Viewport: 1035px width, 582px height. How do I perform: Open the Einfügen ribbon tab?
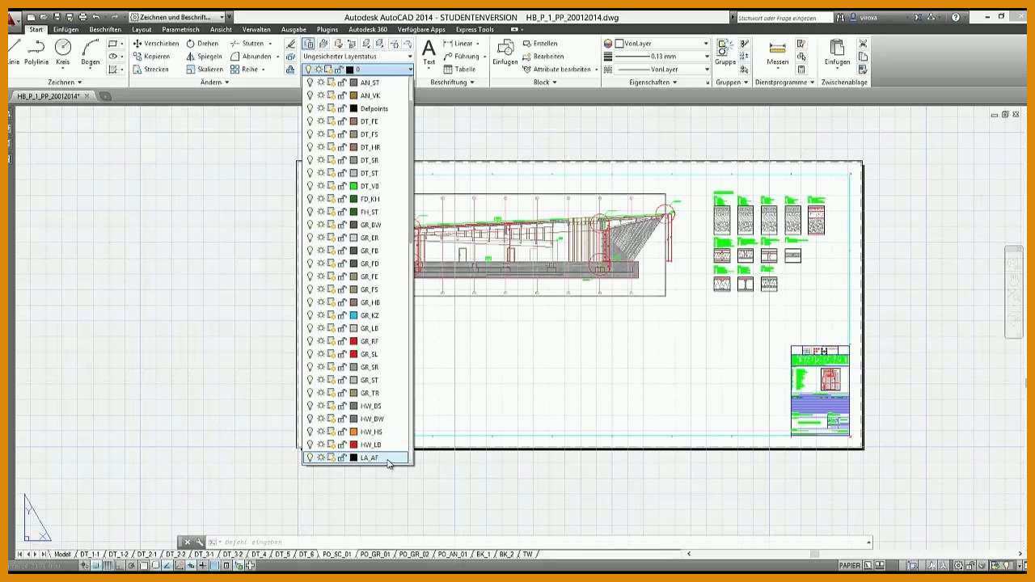tap(66, 29)
